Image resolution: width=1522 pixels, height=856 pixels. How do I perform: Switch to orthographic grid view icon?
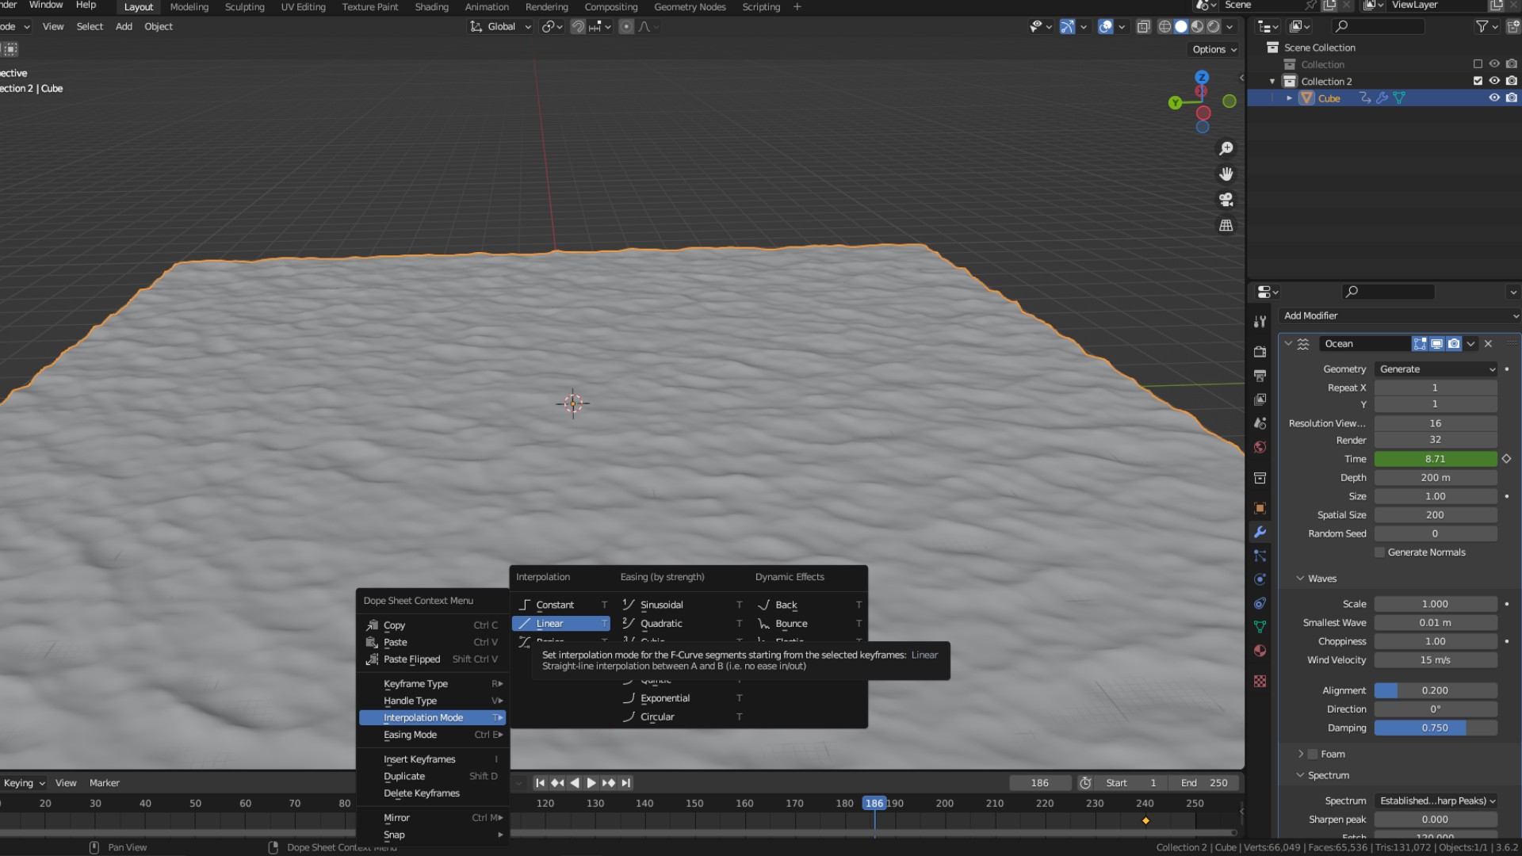click(x=1226, y=226)
